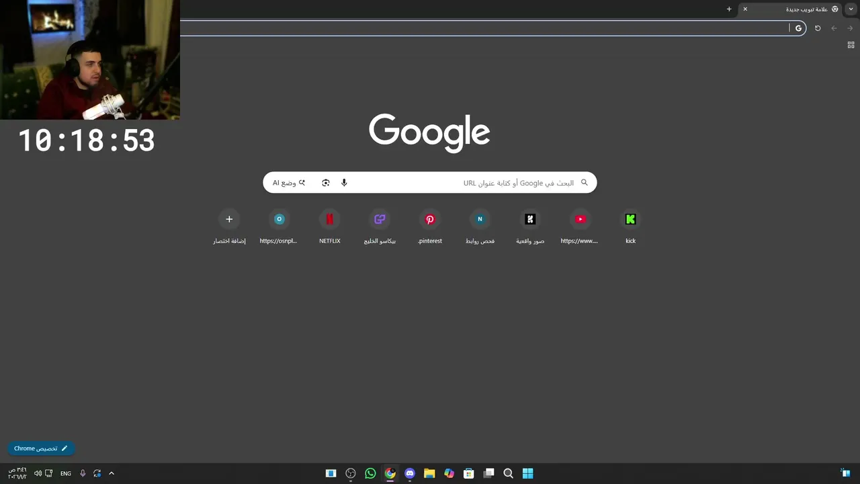
Task: Click the add shortcut plus tile
Action: pos(229,219)
